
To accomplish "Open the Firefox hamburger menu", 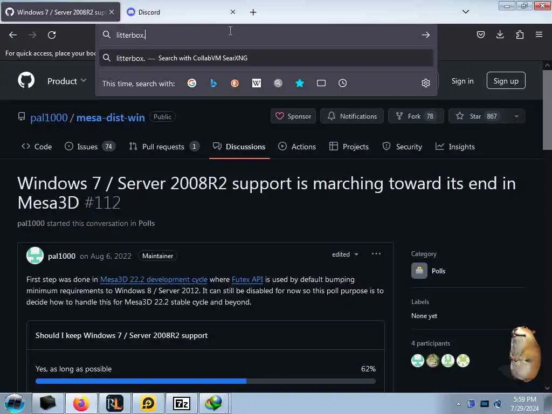I will [539, 34].
